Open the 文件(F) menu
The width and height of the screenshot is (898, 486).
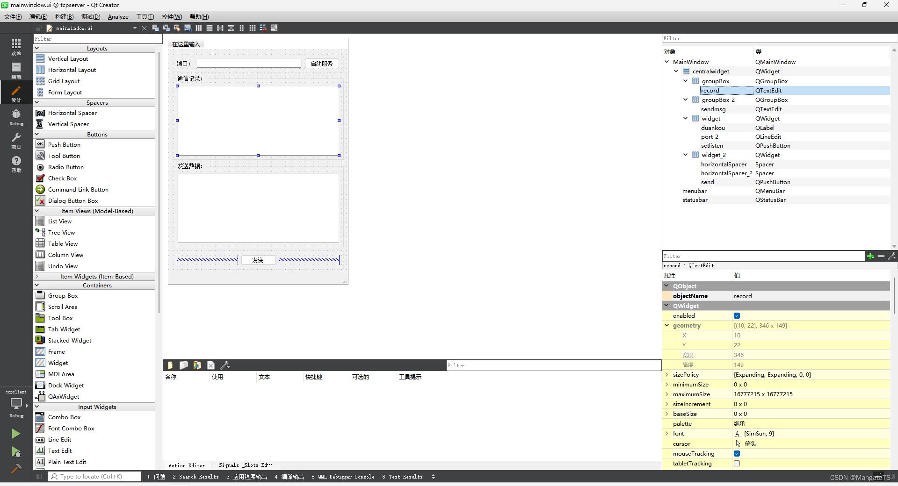13,17
